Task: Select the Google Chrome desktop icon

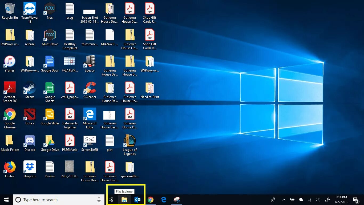Action: [10, 118]
